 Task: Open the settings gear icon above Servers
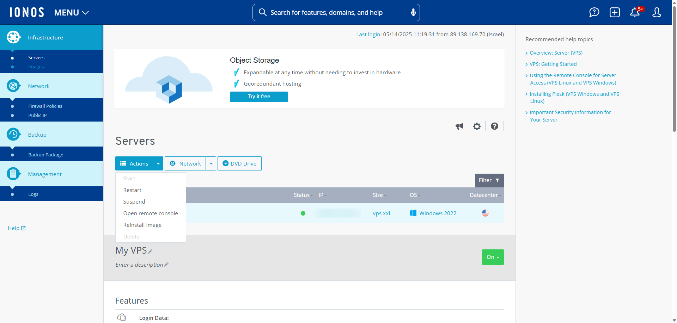click(477, 126)
